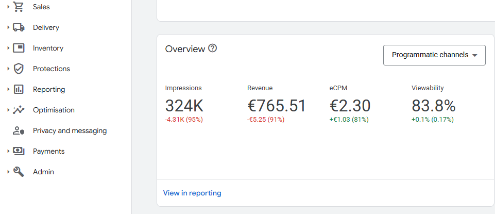Open the Programmatic channels dropdown

click(434, 55)
